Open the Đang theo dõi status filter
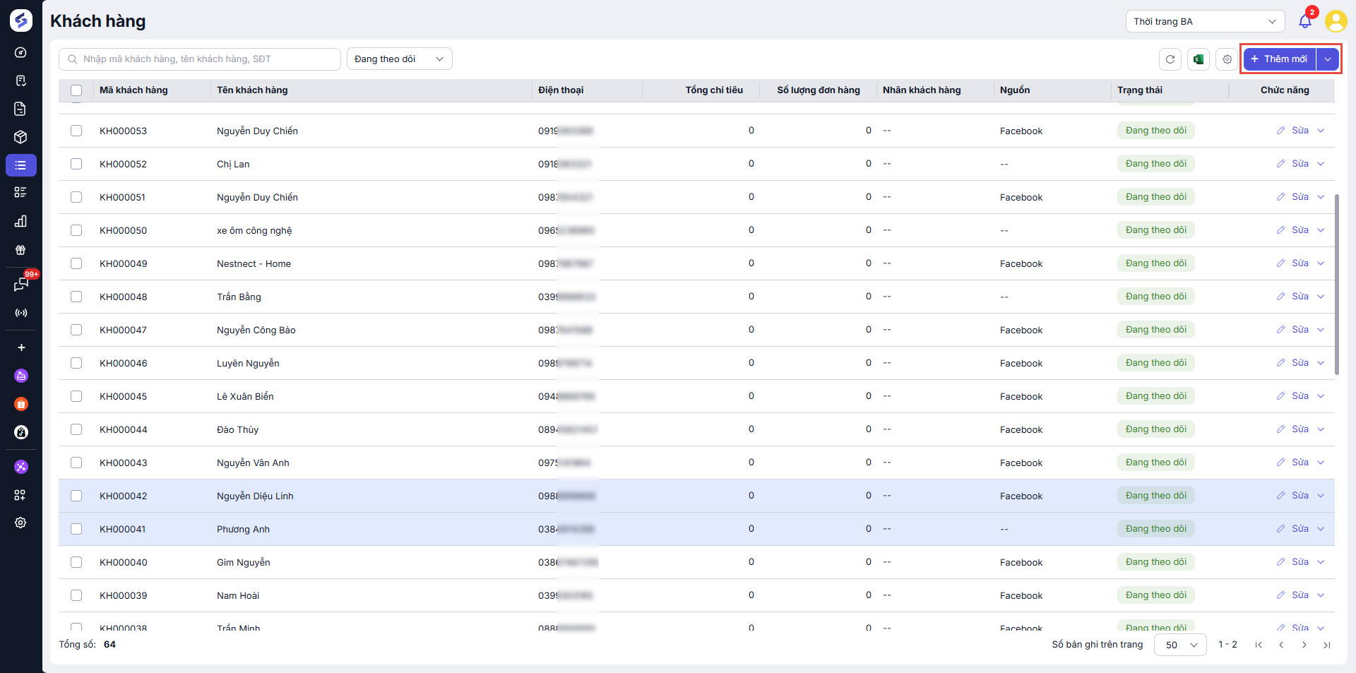1356x673 pixels. point(399,59)
